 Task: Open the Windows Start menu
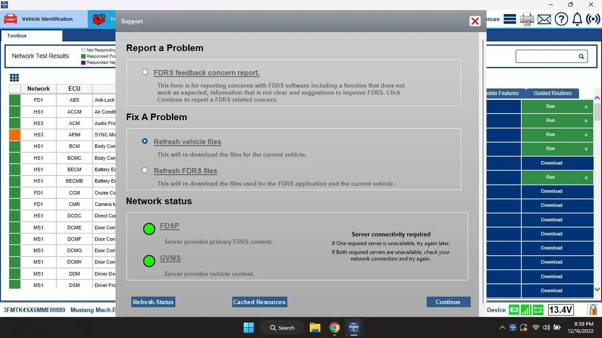[x=249, y=327]
